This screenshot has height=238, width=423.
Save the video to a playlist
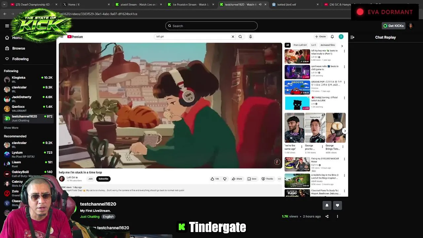[252, 179]
